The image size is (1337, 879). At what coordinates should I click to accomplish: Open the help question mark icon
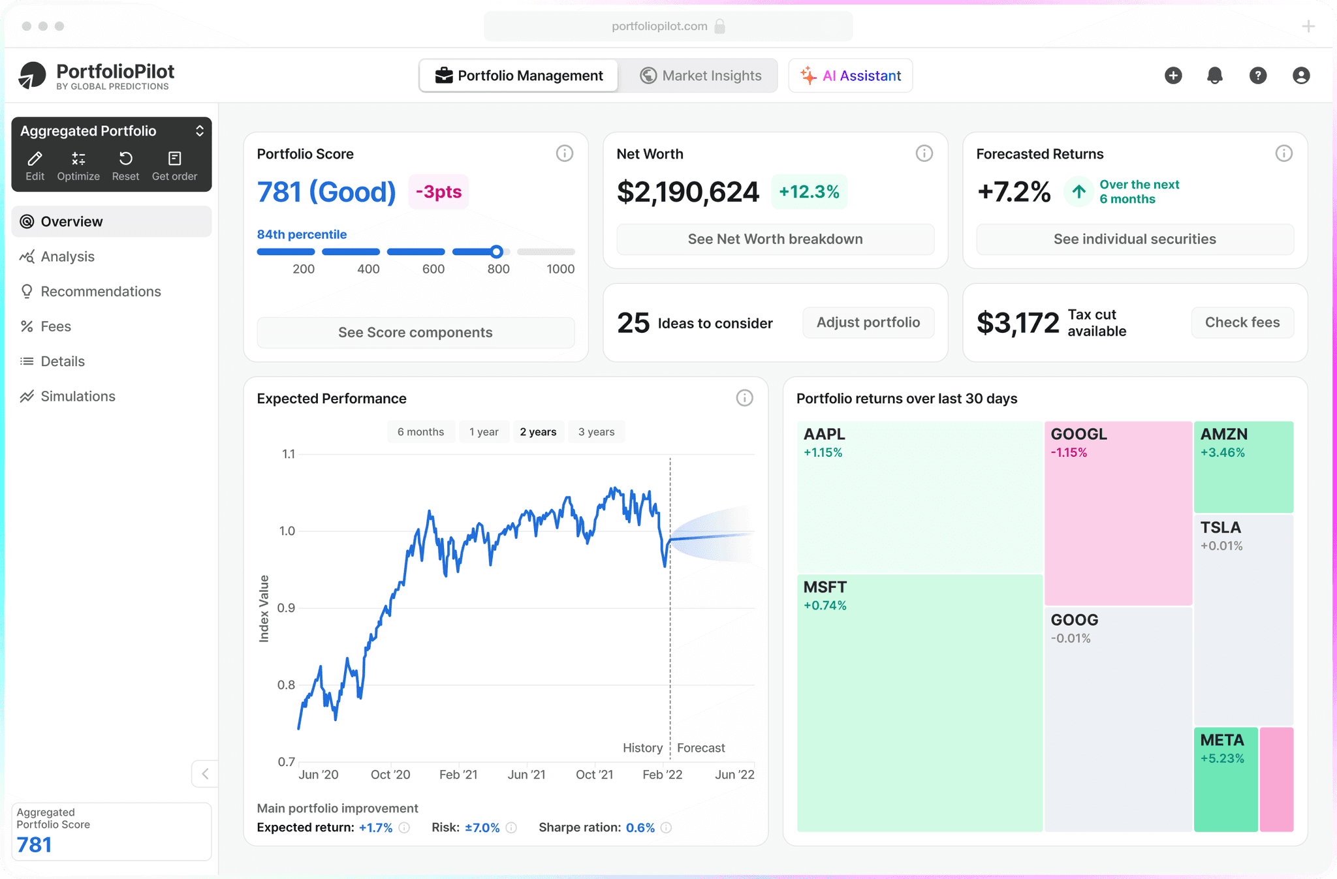(1258, 76)
